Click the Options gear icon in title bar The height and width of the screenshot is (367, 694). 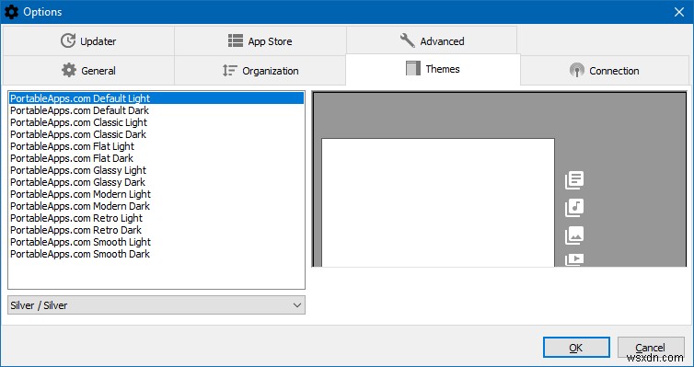click(12, 11)
